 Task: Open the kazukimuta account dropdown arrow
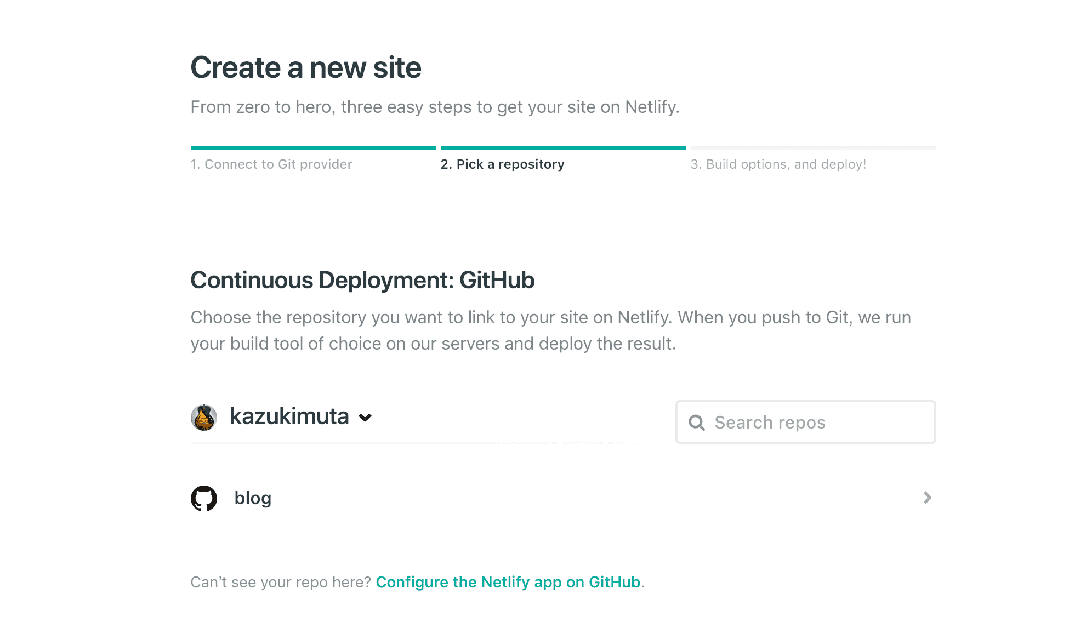click(365, 418)
